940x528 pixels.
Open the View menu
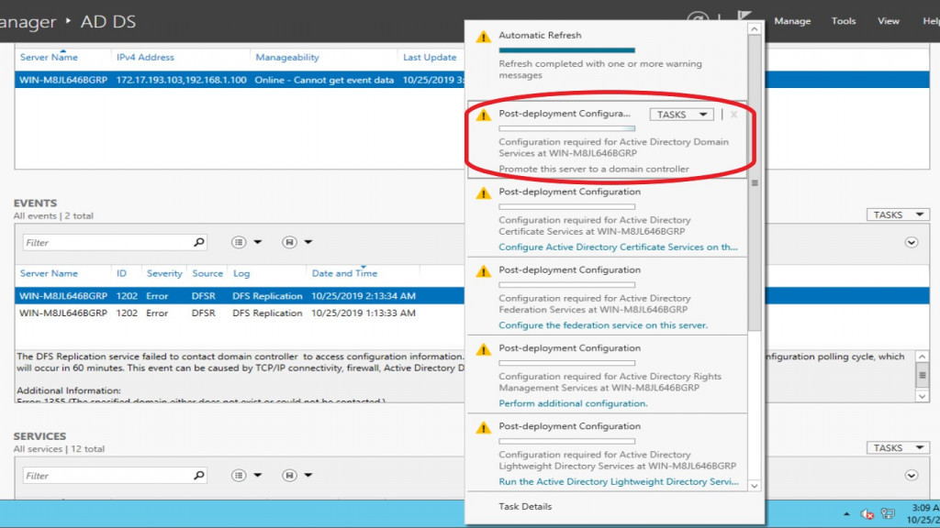pyautogui.click(x=888, y=21)
